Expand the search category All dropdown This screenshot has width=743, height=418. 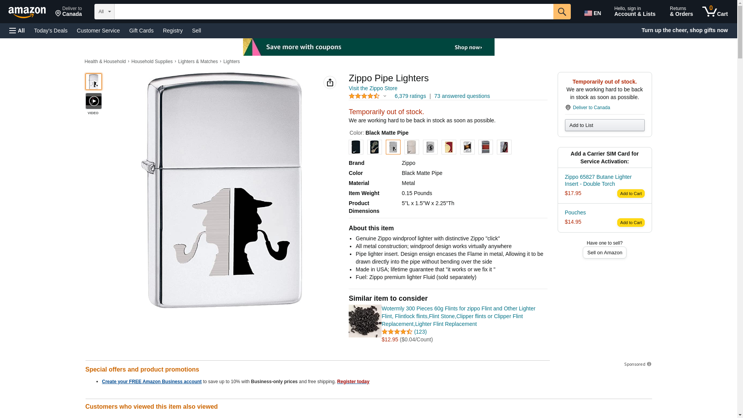(104, 12)
